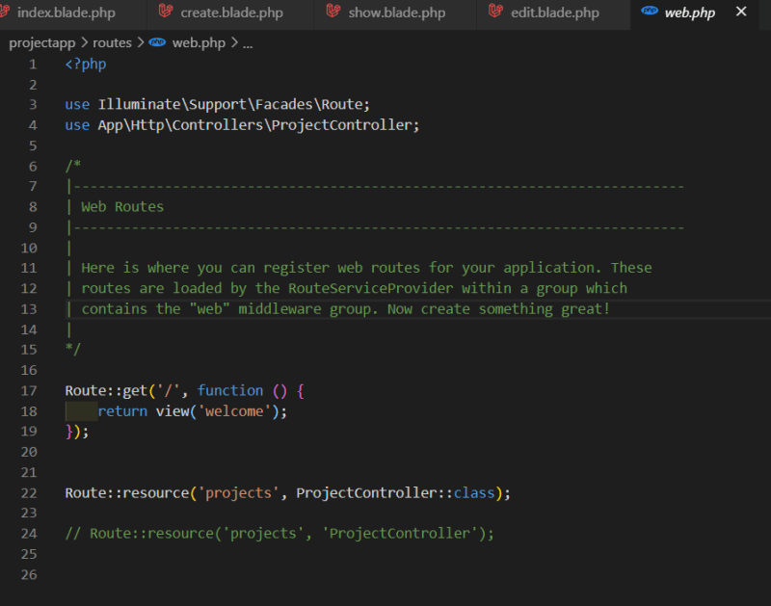
Task: Click 'RouteServiceProvider' in the comment
Action: (370, 288)
